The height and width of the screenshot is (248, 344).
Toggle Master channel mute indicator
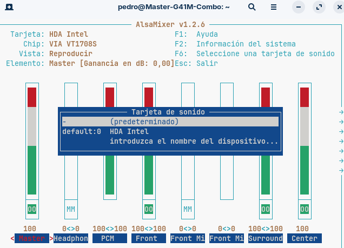(x=32, y=209)
